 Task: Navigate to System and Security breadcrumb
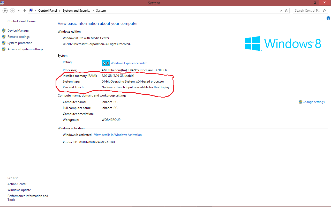[76, 11]
